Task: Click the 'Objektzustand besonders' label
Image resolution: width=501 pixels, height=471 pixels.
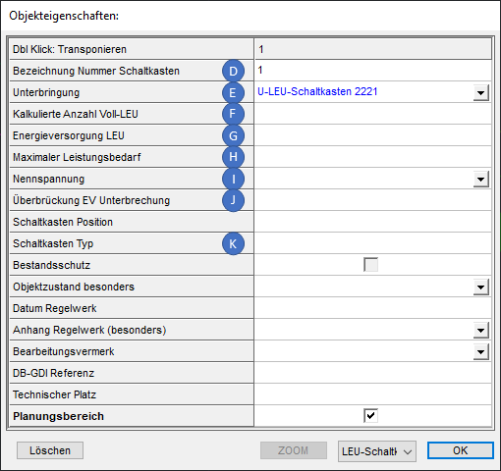Action: [x=74, y=287]
